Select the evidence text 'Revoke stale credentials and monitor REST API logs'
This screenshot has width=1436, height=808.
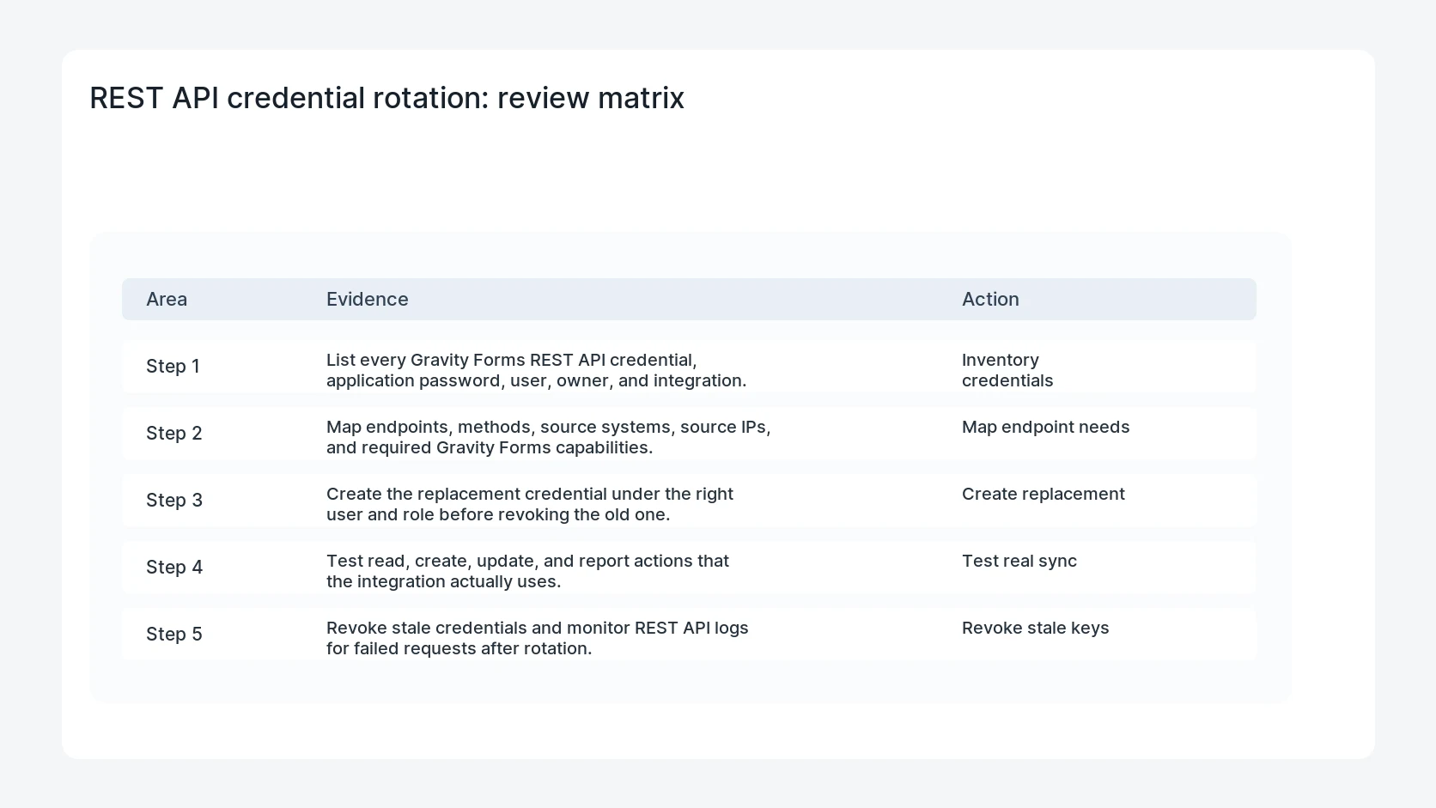[x=538, y=638]
